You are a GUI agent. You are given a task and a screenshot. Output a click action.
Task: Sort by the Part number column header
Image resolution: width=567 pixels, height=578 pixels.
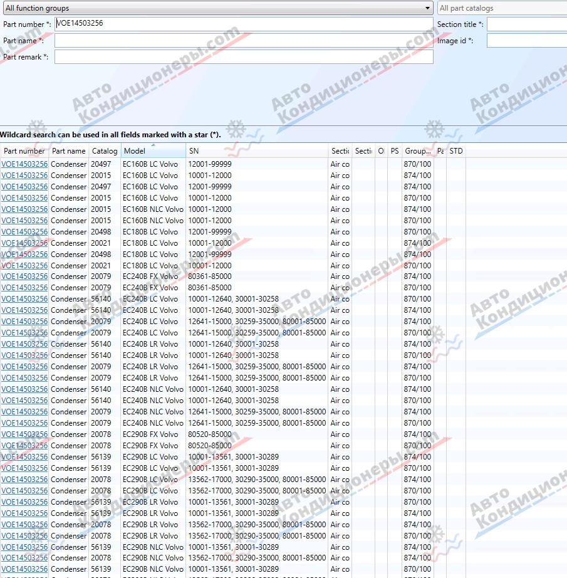coord(24,150)
